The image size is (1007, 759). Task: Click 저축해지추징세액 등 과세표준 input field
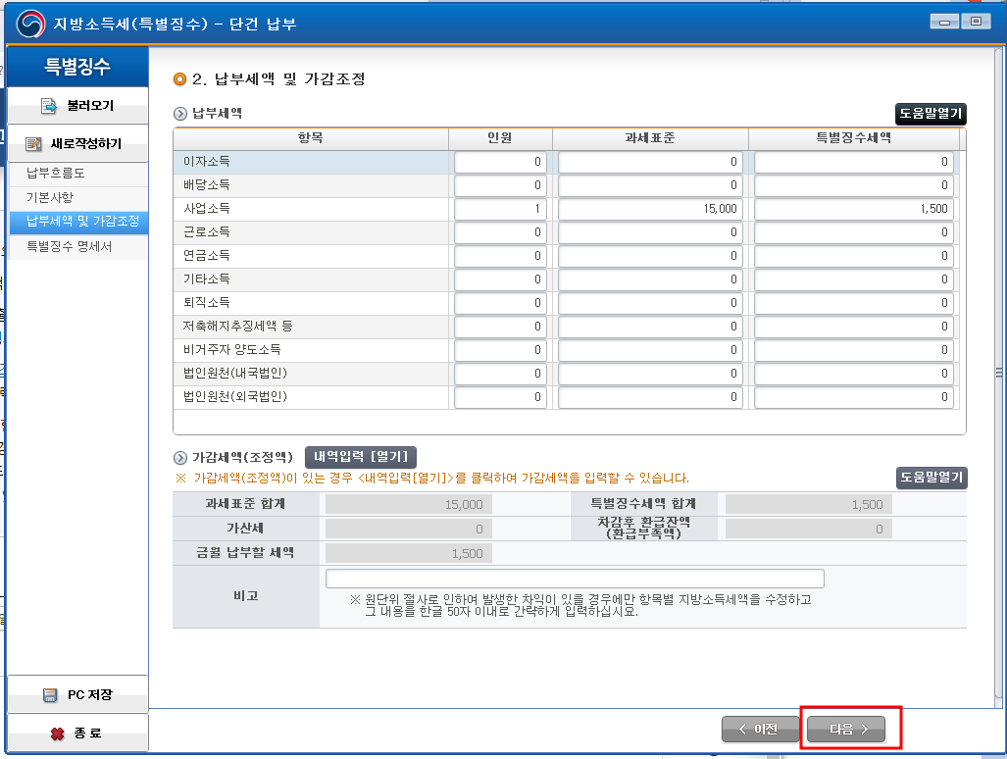pos(650,327)
